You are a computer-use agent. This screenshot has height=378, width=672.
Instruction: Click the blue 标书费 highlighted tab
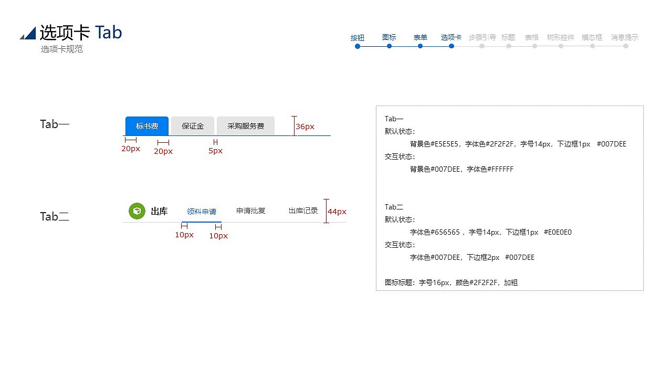[x=146, y=126]
